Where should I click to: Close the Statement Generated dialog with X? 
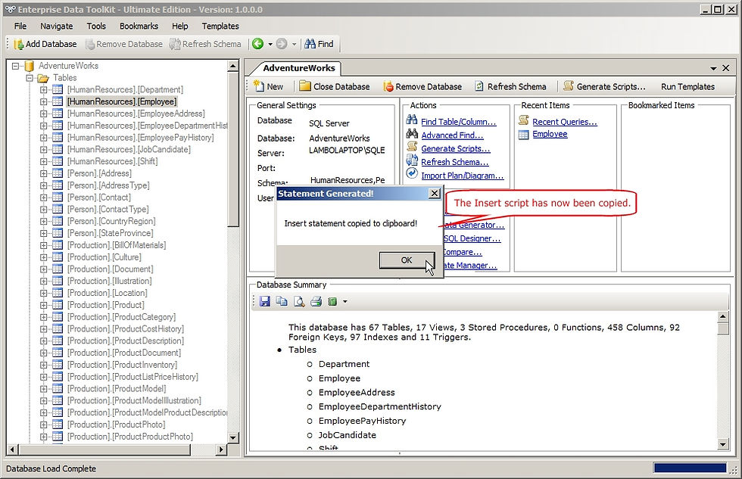coord(435,194)
